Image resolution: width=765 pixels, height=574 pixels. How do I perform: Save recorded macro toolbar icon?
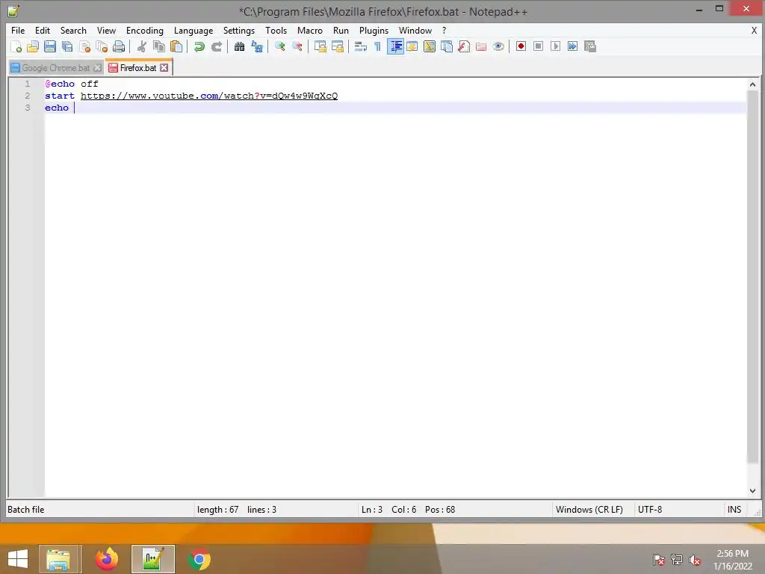pos(590,46)
